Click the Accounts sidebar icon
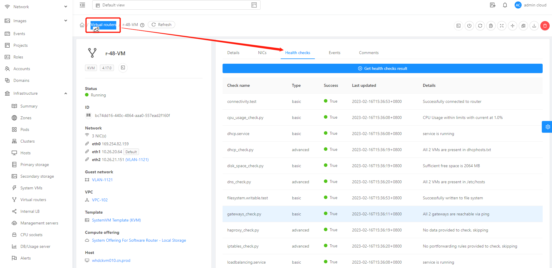The width and height of the screenshot is (552, 268). coord(7,69)
